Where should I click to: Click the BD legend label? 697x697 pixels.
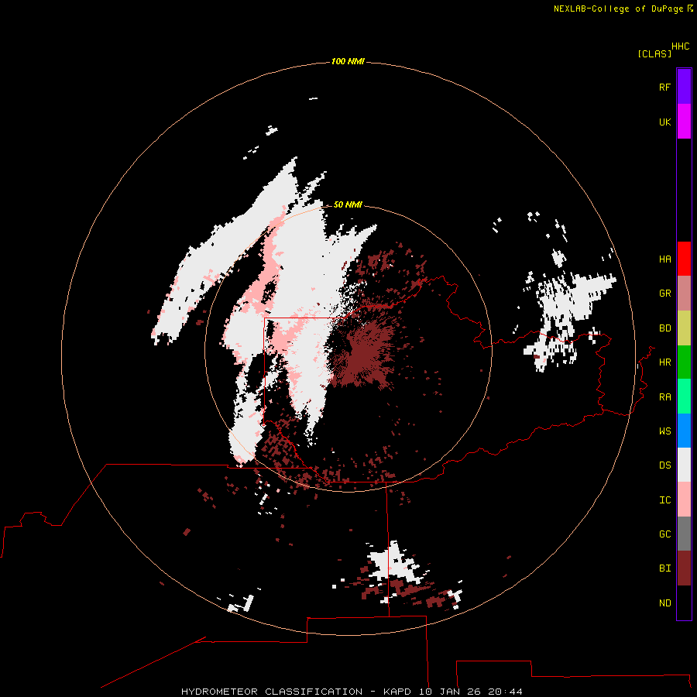(x=664, y=328)
